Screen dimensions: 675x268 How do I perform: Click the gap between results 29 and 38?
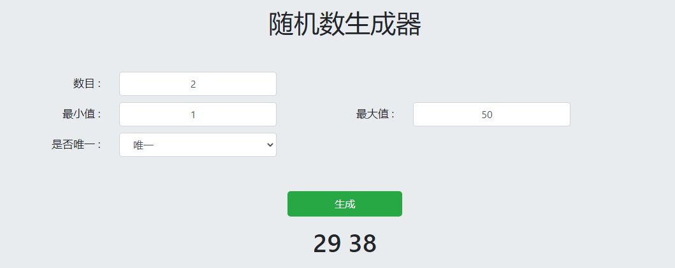click(x=345, y=244)
